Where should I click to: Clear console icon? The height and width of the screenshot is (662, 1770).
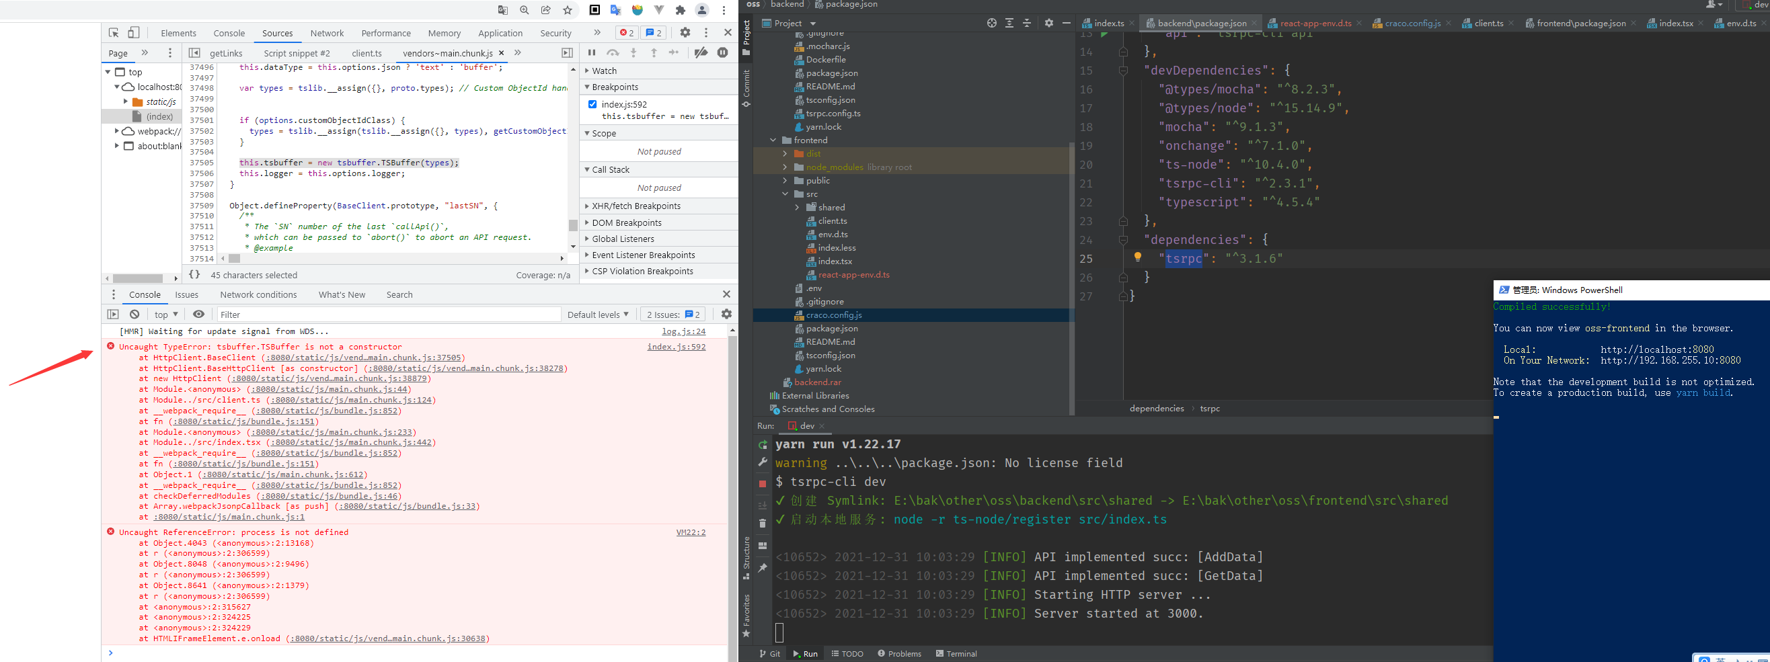pos(134,315)
